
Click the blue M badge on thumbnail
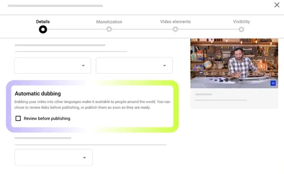[273, 83]
